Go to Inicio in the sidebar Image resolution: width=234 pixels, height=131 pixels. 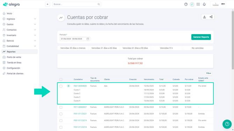pyautogui.click(x=9, y=13)
